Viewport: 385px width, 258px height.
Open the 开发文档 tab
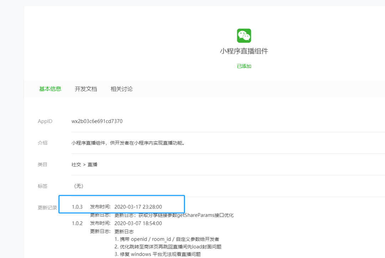click(86, 89)
